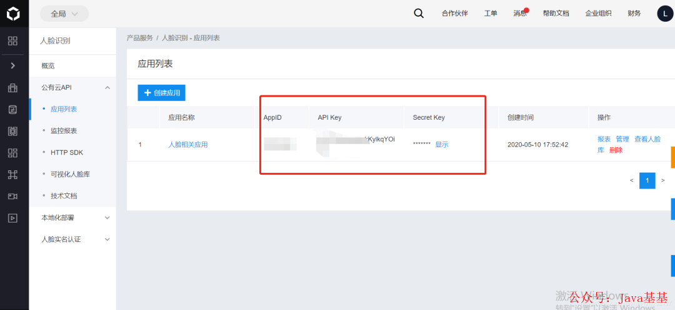Open the building-shaped service icon in left rail
Viewport: 675px width, 310px height.
point(13,88)
